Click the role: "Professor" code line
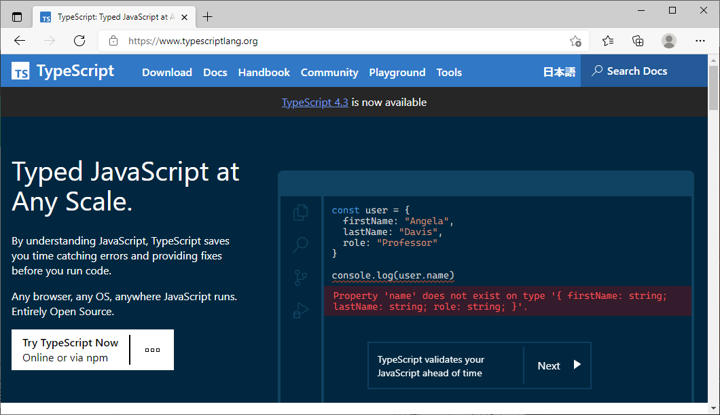Image resolution: width=720 pixels, height=415 pixels. tap(390, 243)
